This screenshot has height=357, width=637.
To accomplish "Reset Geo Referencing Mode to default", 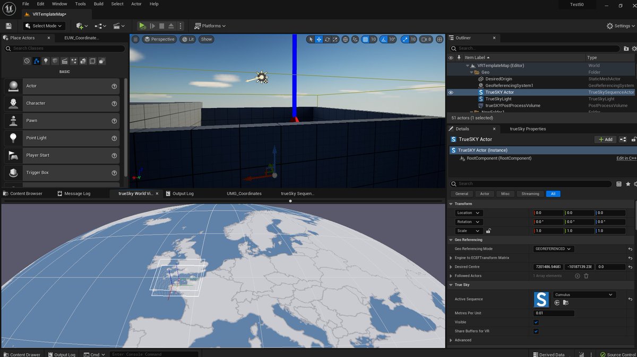I will tap(630, 249).
